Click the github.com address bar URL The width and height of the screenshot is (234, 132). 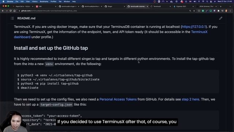pyautogui.click(x=49, y=11)
